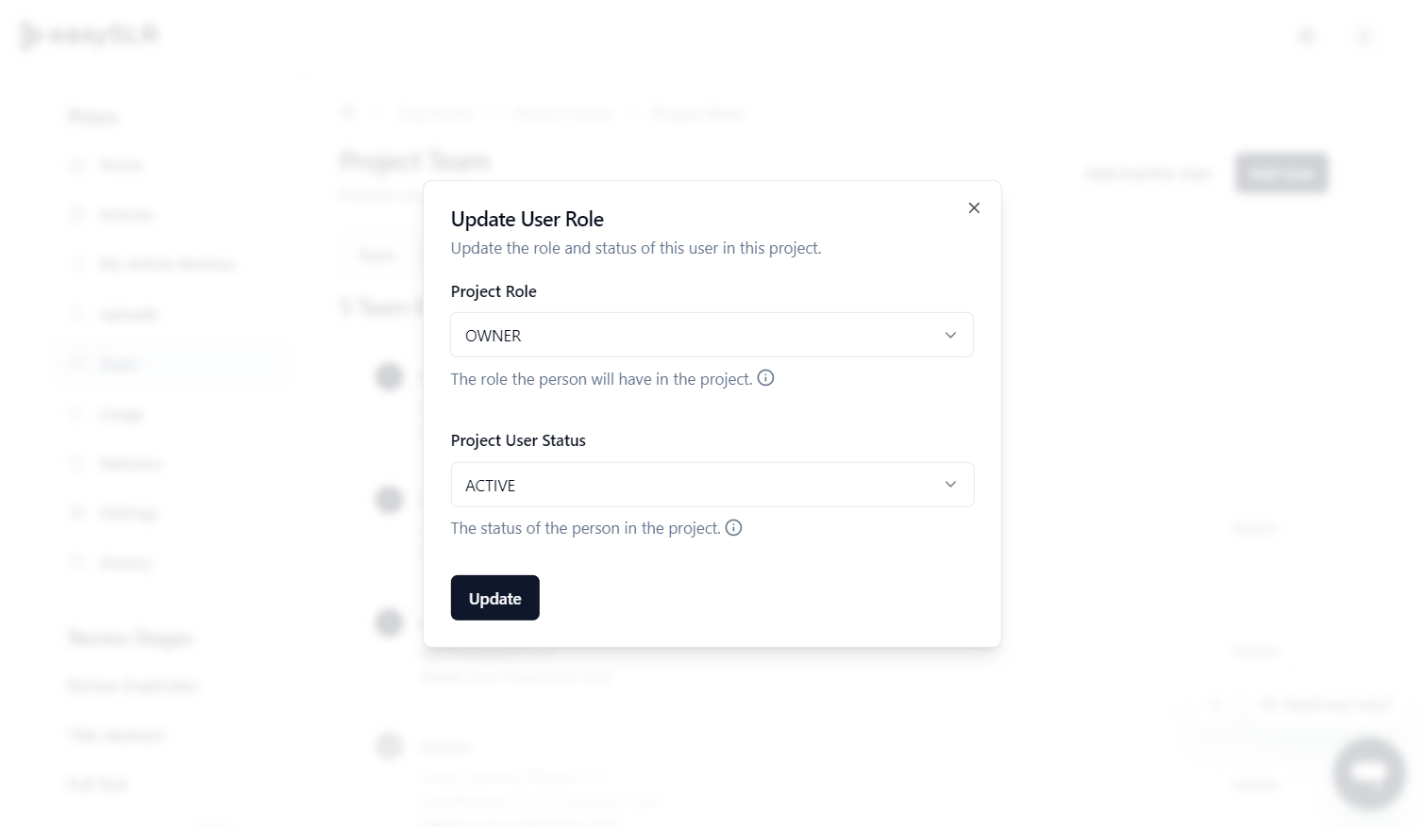Open Review Duplicates stage
1424x827 pixels.
click(x=133, y=685)
